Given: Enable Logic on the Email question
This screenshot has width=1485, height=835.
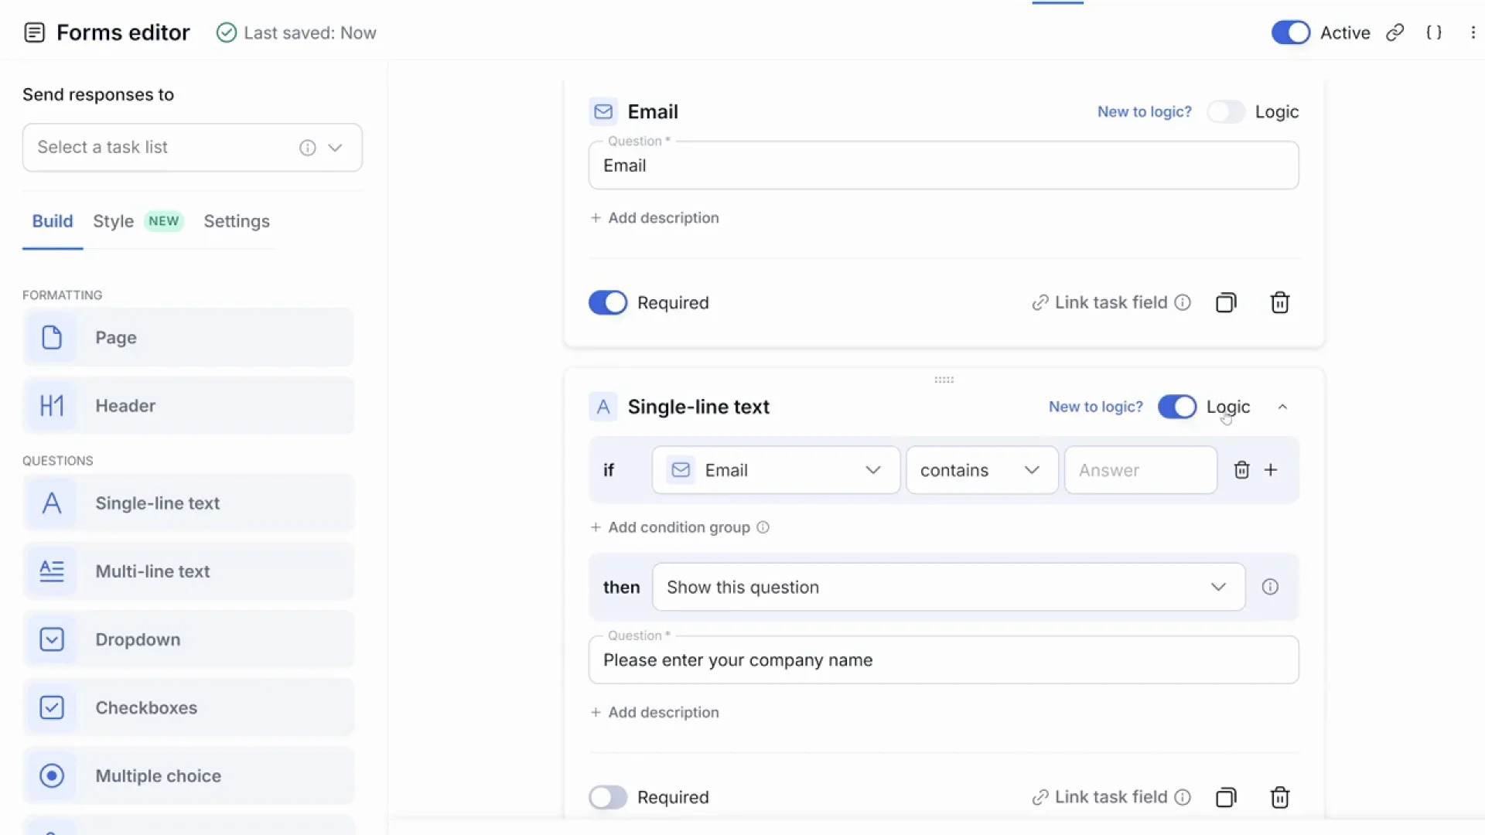Looking at the screenshot, I should (1226, 111).
